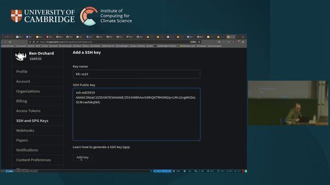This screenshot has height=185, width=330.
Task: Open Webhooks settings
Action: (25, 131)
